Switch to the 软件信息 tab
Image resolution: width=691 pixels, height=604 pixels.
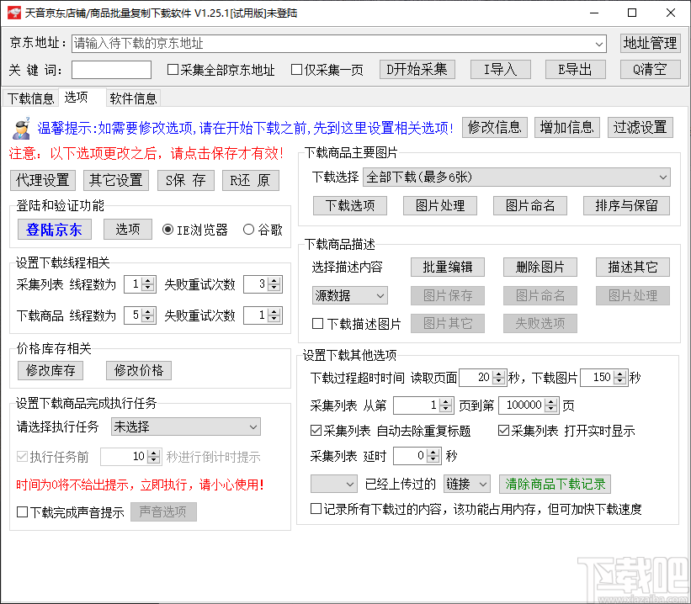click(133, 98)
